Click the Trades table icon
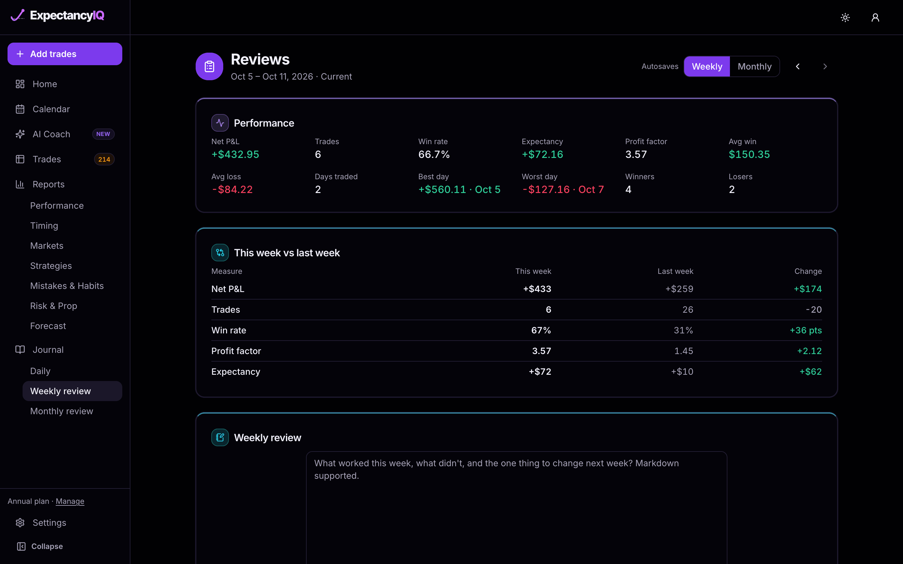 (20, 159)
